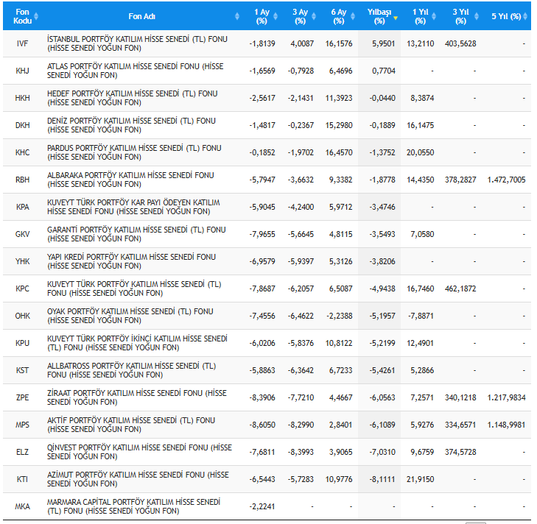Open OYAK PORTFÖY KATILIM HİSSE SENEDİ fund
The height and width of the screenshot is (524, 537).
(130, 316)
